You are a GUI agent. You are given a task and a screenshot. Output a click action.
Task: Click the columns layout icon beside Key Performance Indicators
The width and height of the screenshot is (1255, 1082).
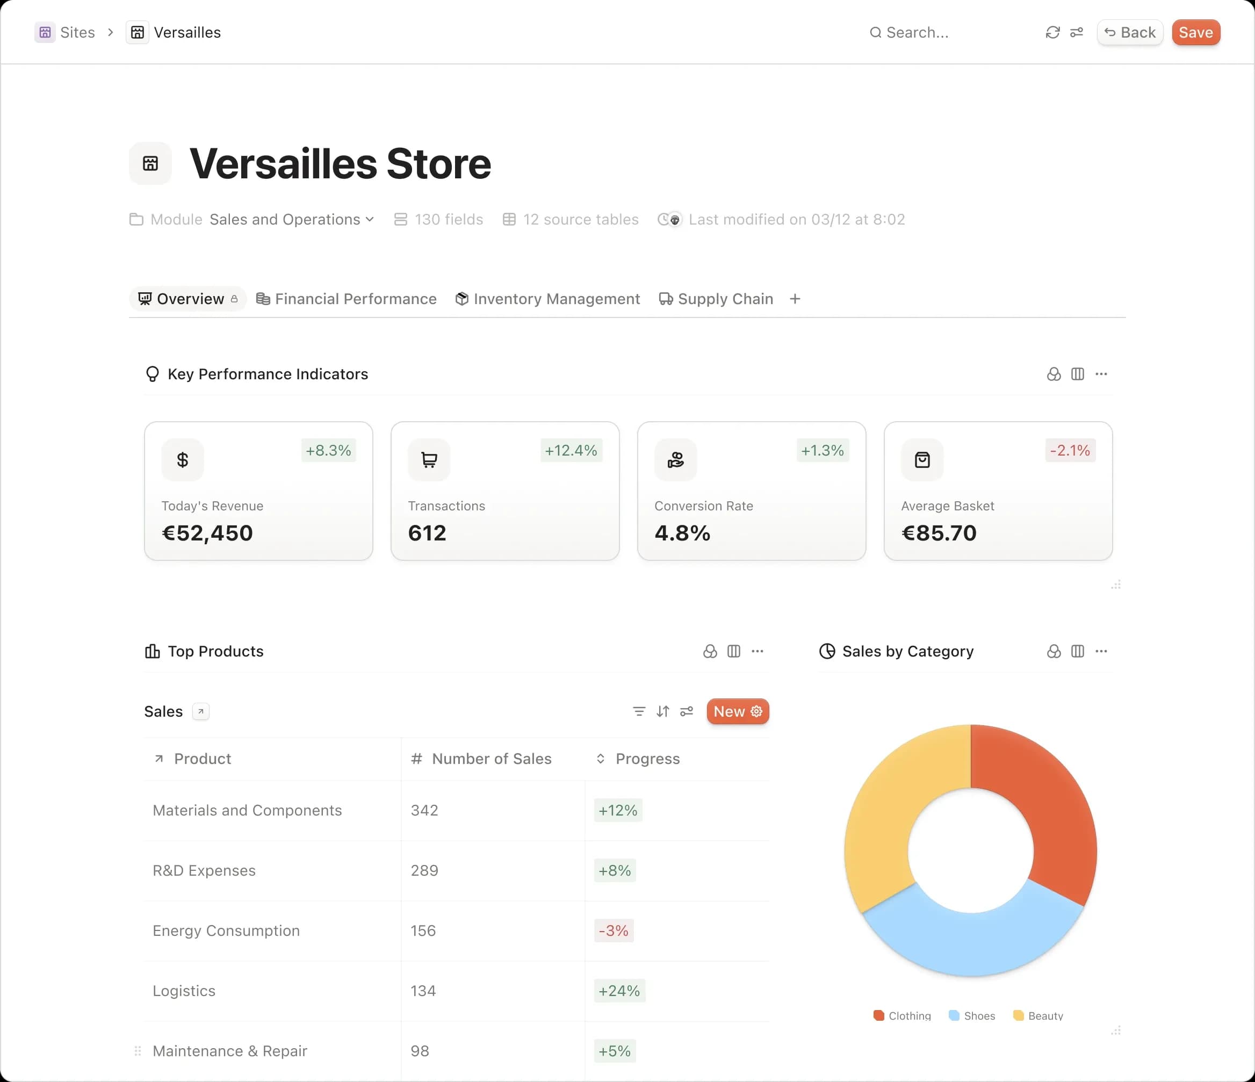tap(1078, 374)
